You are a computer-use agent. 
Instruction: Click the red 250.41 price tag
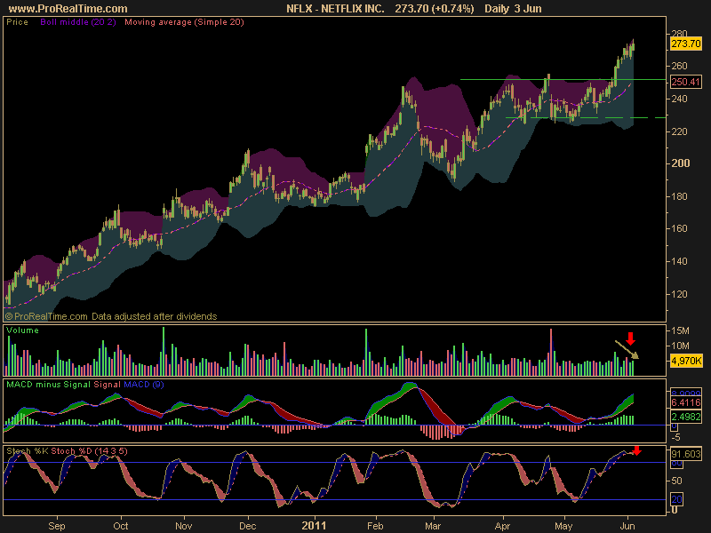pos(685,82)
